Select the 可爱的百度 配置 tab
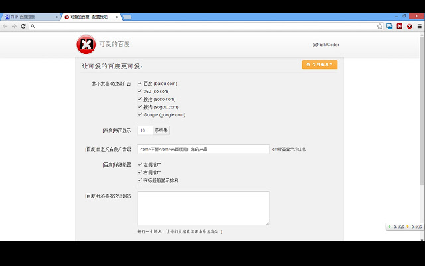Viewport: 425px width, 266px height. pyautogui.click(x=91, y=17)
